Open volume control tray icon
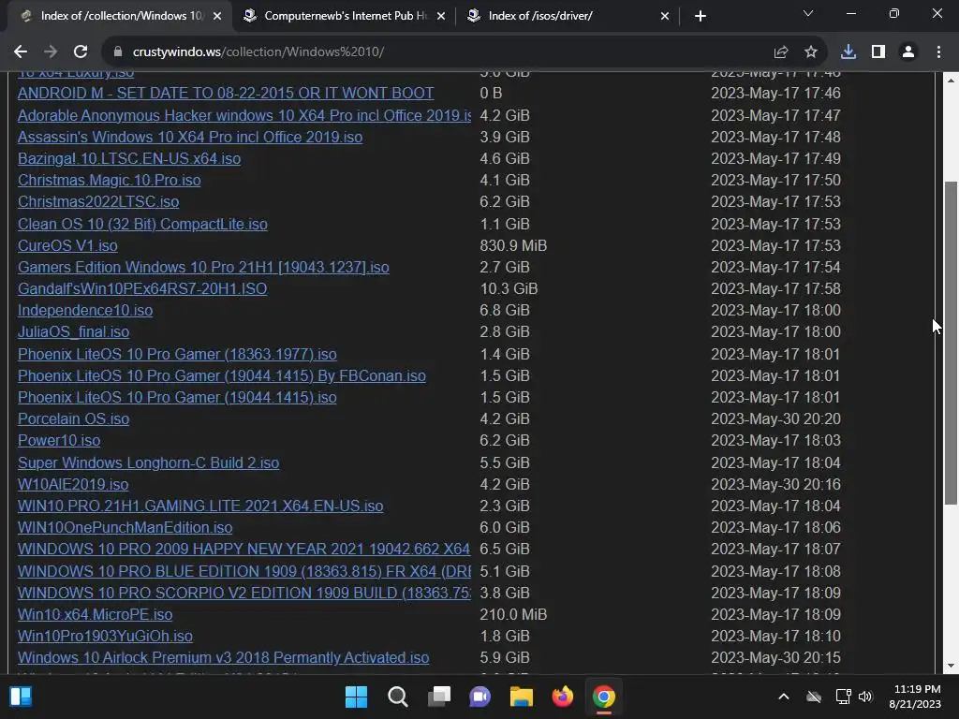This screenshot has height=719, width=959. tap(864, 697)
